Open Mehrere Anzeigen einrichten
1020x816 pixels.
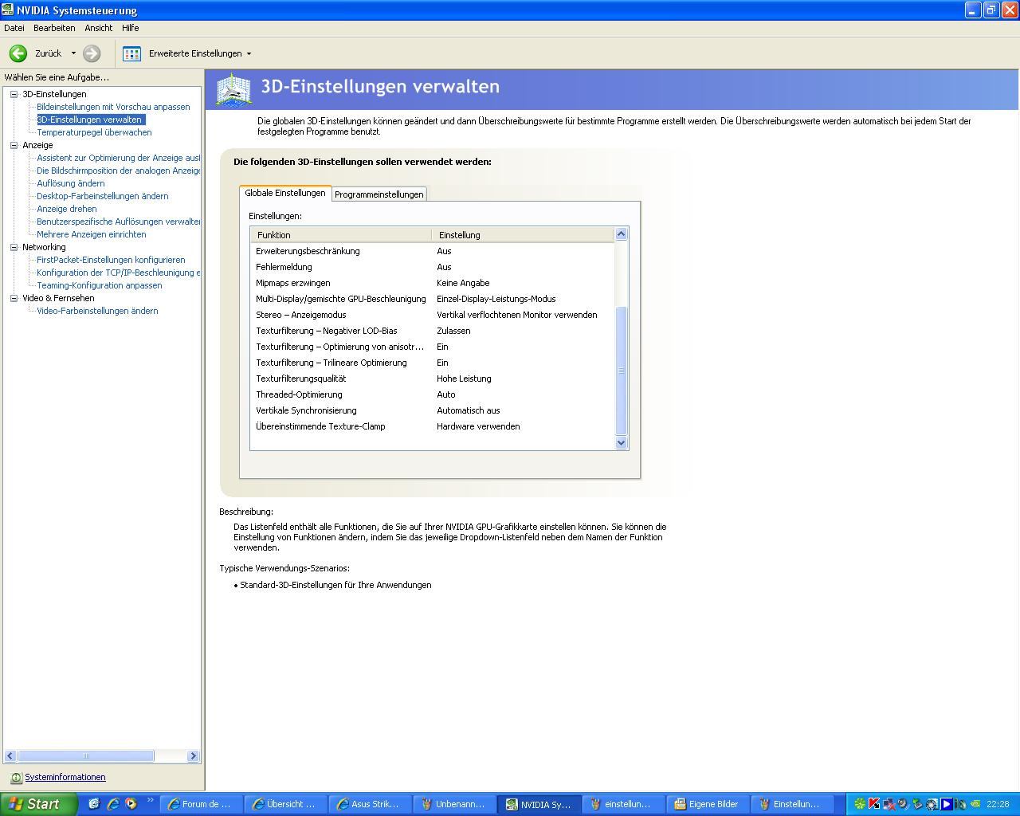92,234
